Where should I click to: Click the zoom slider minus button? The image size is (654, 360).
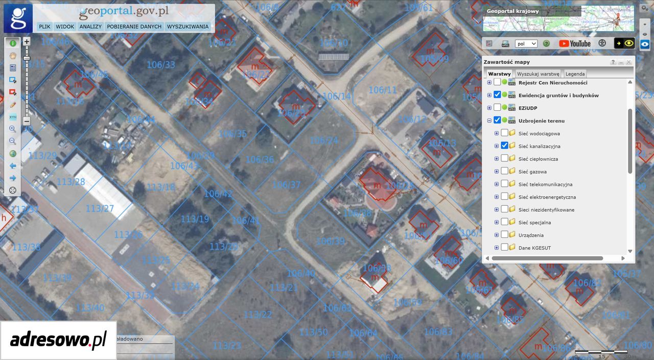(x=27, y=122)
